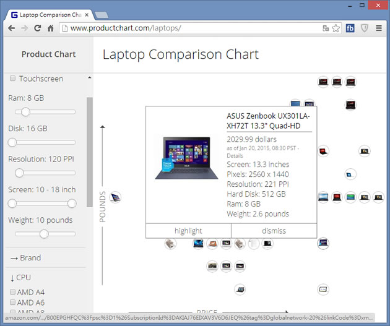Click the Resolution slider handle
The image size is (390, 326).
pyautogui.click(x=19, y=173)
